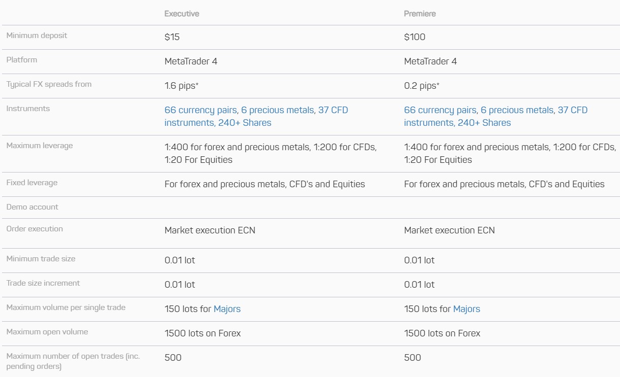Viewport: 620px width, 377px height.
Task: Open the 6 precious metals link under Premiere
Action: [517, 110]
